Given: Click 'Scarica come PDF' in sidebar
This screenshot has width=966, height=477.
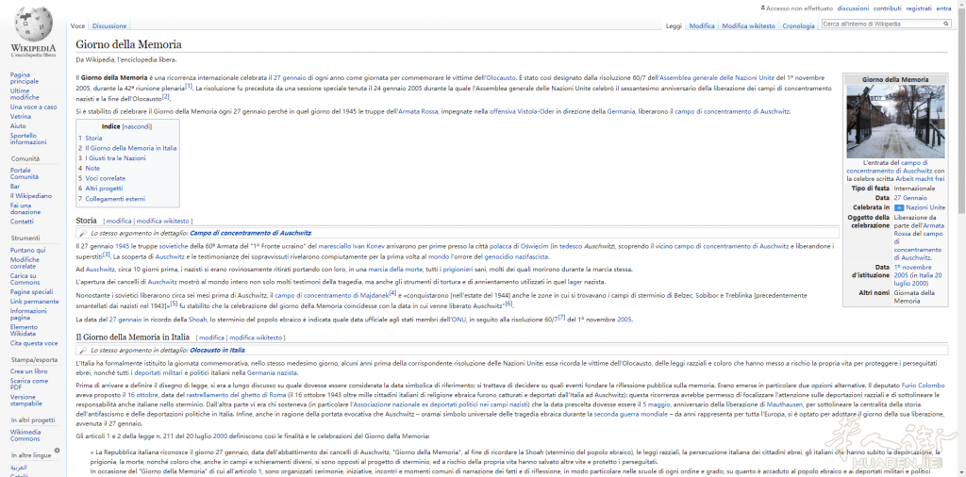Looking at the screenshot, I should [31, 383].
